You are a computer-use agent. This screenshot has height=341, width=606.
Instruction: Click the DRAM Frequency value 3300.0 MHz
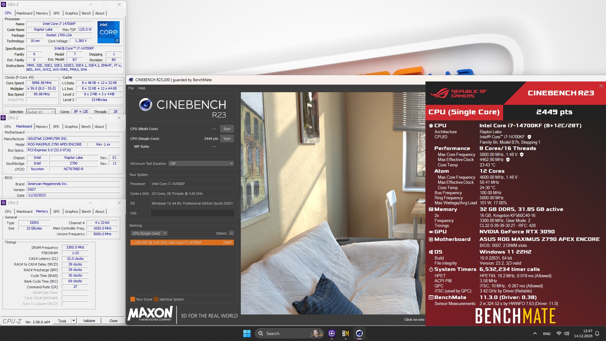[75, 248]
